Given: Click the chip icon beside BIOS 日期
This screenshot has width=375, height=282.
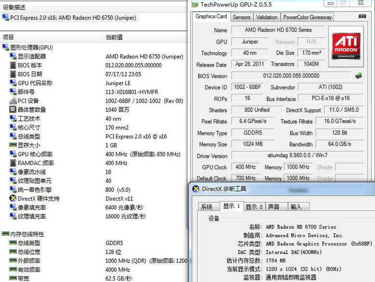Looking at the screenshot, I should pos(13,74).
